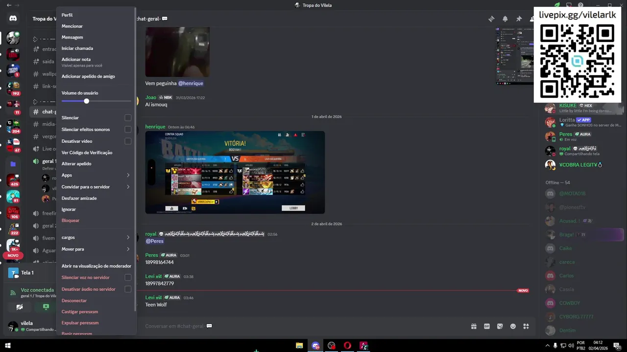The image size is (627, 352).
Task: Expand the Apps submenu
Action: [x=96, y=175]
